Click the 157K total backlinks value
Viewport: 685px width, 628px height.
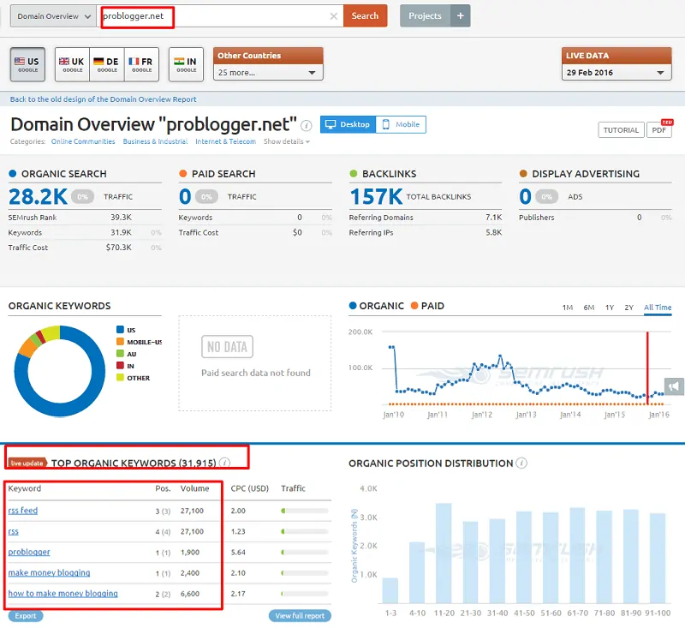tap(376, 197)
